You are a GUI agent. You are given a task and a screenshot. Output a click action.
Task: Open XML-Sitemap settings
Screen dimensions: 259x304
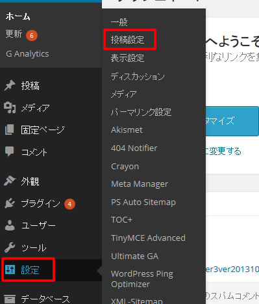point(137,301)
